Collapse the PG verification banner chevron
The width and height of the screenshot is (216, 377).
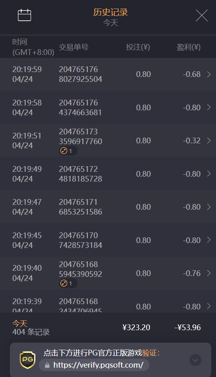[195, 360]
